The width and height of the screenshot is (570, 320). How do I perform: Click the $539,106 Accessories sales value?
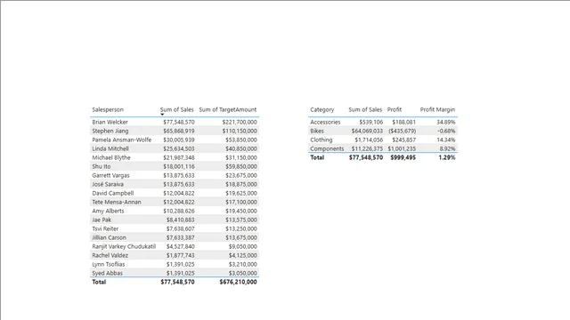click(371, 122)
